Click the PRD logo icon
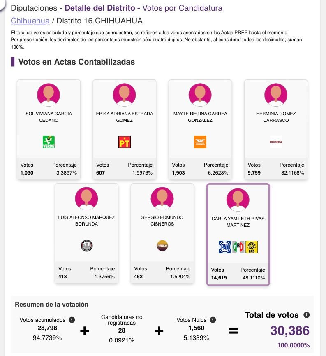 click(x=251, y=247)
